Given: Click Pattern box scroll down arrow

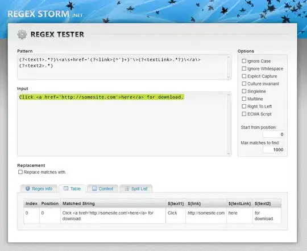Looking at the screenshot, I should point(229,77).
